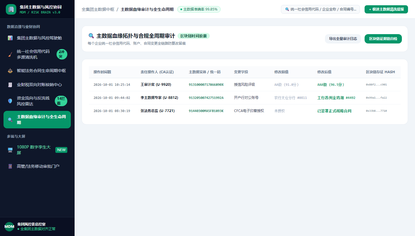Click operator 王审计官 (U-9920)
The height and width of the screenshot is (236, 415).
point(156,85)
